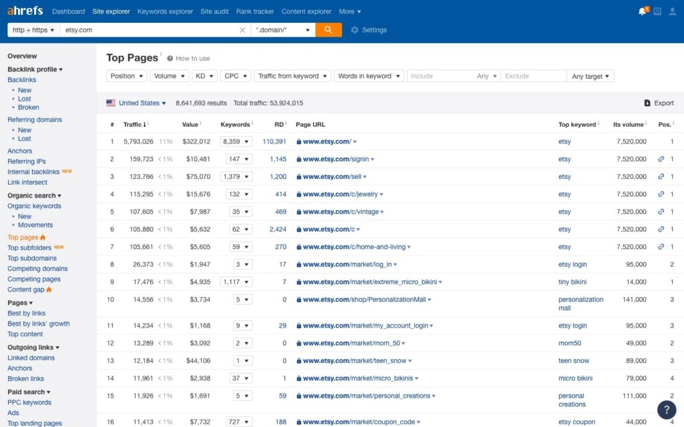Open the Position filter dropdown
Image resolution: width=684 pixels, height=427 pixels.
click(x=126, y=76)
